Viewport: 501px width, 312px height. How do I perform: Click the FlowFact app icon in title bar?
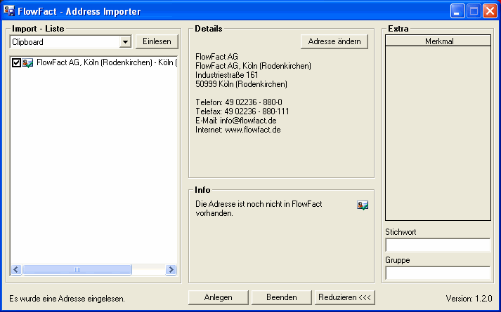[x=9, y=11]
